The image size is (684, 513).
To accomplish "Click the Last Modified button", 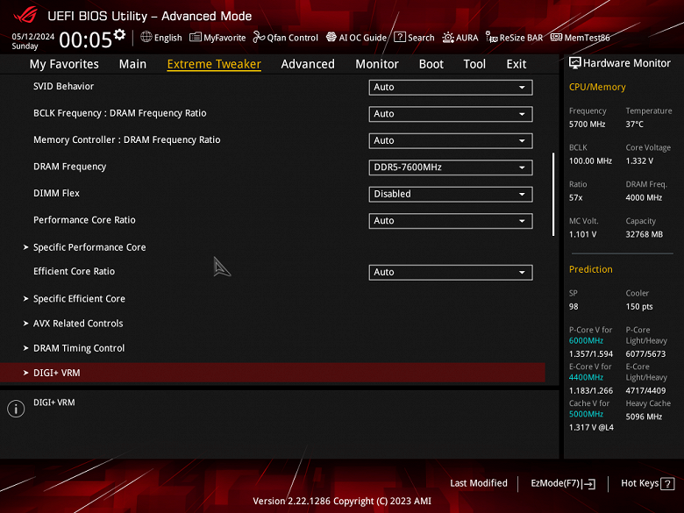I will tap(479, 483).
